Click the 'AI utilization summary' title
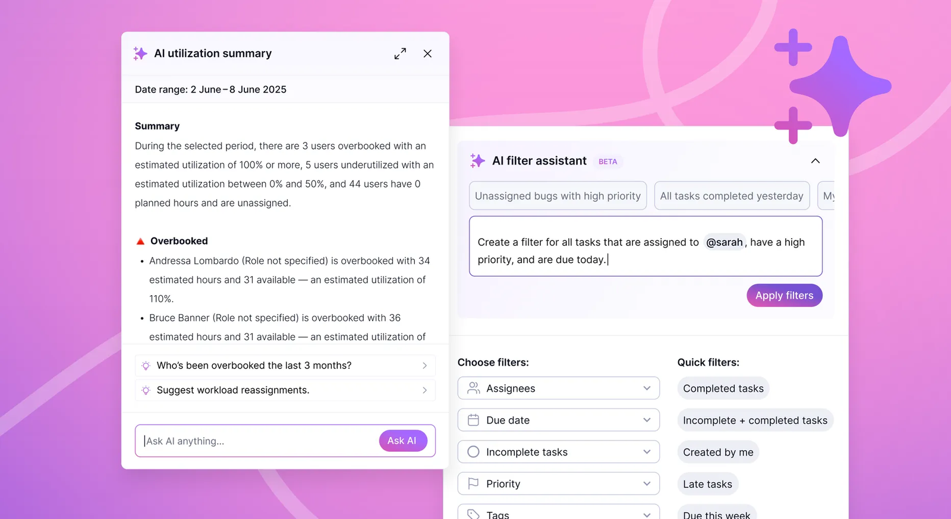951x519 pixels. tap(213, 53)
